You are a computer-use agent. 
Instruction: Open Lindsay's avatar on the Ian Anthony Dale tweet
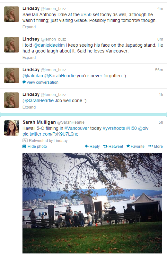pos(12,14)
